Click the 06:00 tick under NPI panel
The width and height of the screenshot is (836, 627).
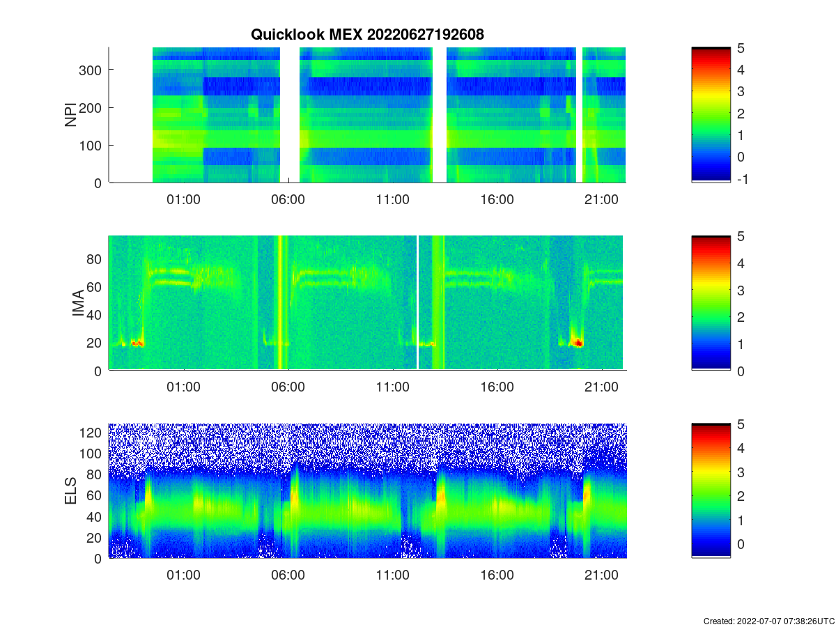(x=288, y=199)
